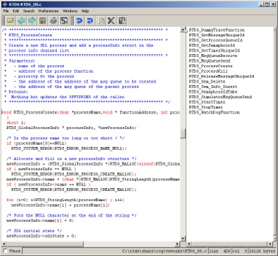
Task: Click the col value in status bar
Action: click(239, 250)
